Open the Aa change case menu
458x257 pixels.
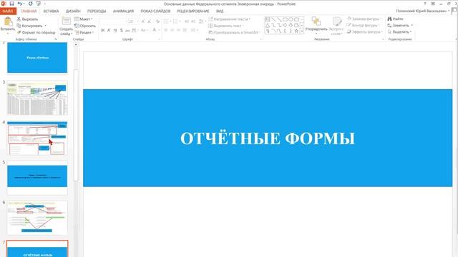tap(144, 30)
